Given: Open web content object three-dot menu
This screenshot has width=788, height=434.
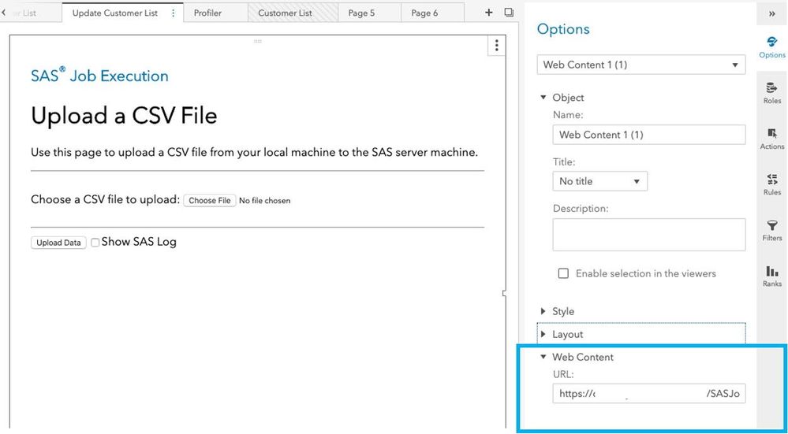Looking at the screenshot, I should 496,45.
